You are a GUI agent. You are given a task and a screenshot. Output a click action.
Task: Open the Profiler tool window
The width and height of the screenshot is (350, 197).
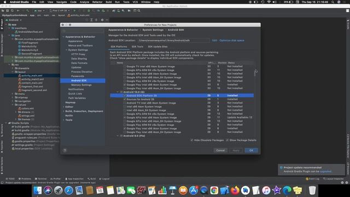click(56, 179)
